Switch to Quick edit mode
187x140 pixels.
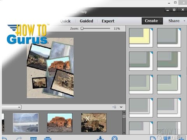(65, 21)
